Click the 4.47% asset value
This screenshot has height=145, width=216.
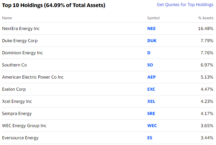click(x=207, y=89)
